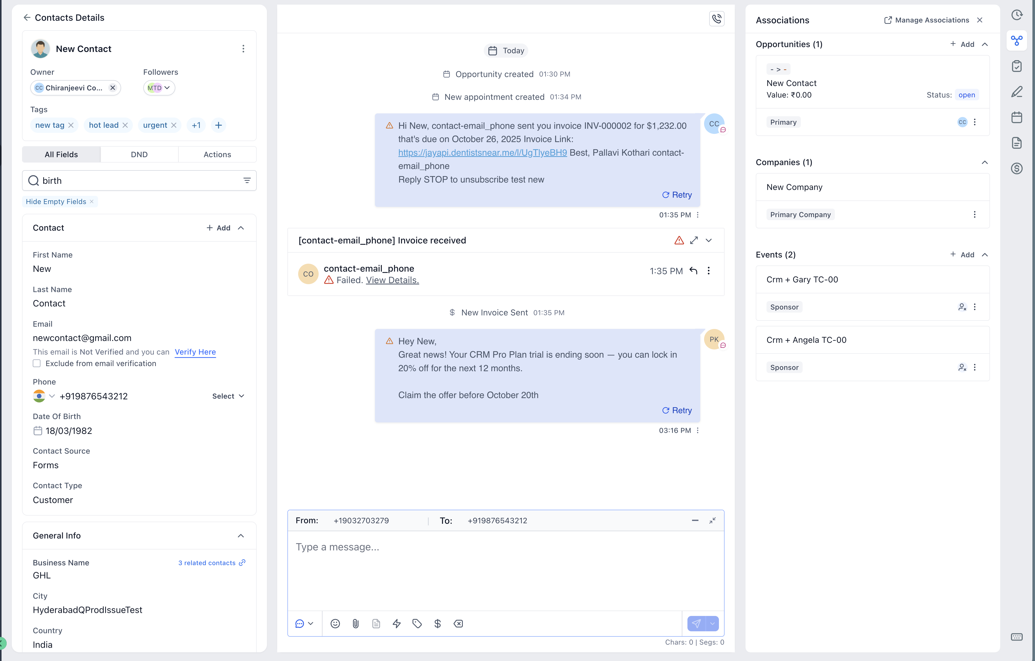This screenshot has height=661, width=1035.
Task: Click the lightning bolt trigger icon
Action: click(396, 623)
